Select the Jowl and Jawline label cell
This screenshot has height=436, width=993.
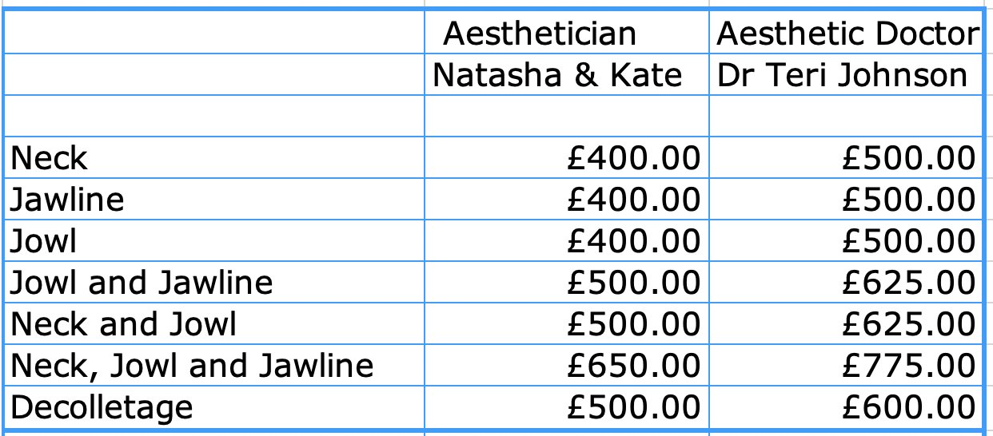[x=142, y=283]
